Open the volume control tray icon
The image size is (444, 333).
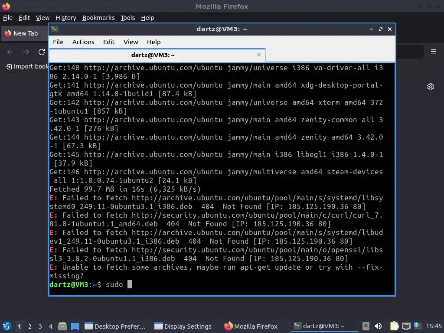click(x=378, y=326)
